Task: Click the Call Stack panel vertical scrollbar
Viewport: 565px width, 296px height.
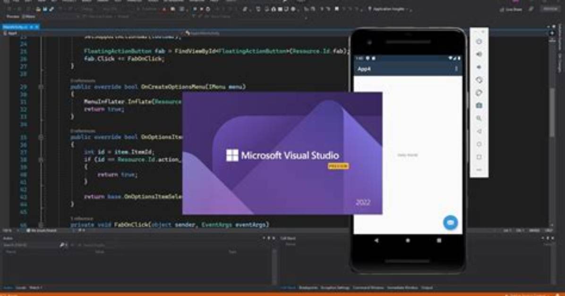Action: (x=554, y=264)
